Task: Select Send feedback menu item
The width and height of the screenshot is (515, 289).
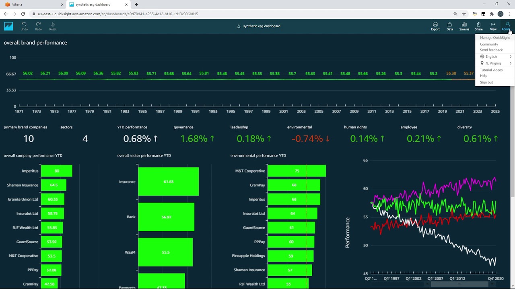Action: [491, 50]
